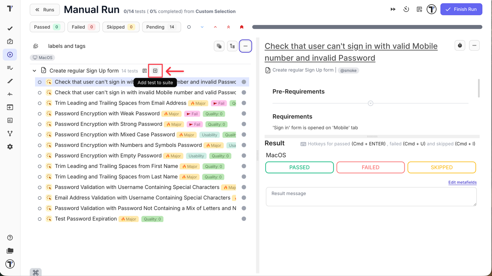Click the branches icon in left sidebar
The height and width of the screenshot is (276, 492).
pyautogui.click(x=10, y=133)
